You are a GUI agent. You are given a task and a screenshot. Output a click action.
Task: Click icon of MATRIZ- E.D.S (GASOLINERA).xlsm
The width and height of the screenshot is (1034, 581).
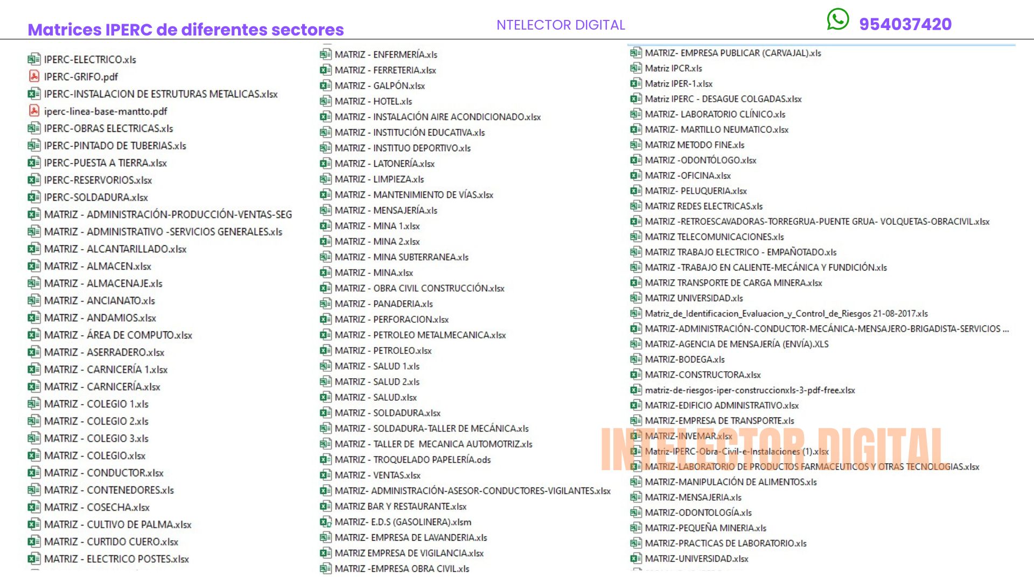click(325, 522)
